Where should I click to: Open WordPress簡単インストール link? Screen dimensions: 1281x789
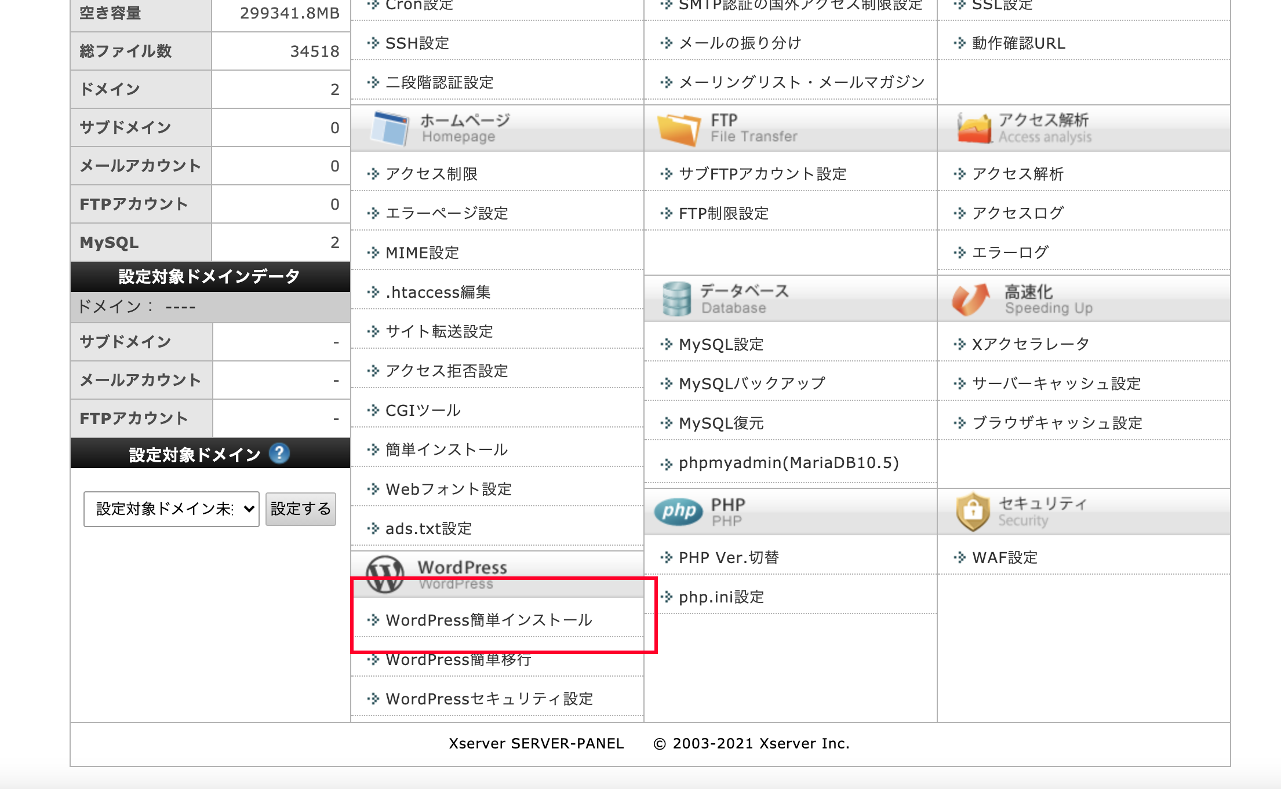[489, 620]
